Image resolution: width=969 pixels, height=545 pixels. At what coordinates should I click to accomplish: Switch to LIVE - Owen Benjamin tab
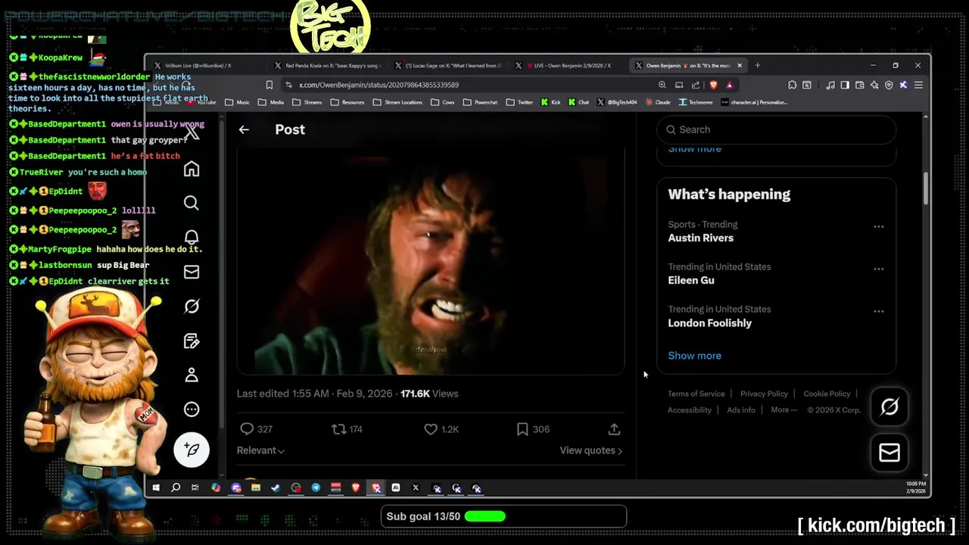pyautogui.click(x=569, y=66)
